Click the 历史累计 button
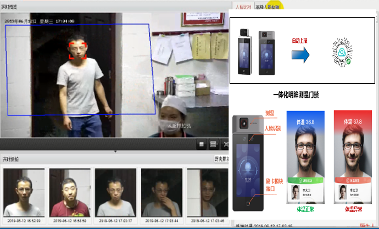Image resolution: width=379 pixels, height=229 pixels. click(x=221, y=159)
